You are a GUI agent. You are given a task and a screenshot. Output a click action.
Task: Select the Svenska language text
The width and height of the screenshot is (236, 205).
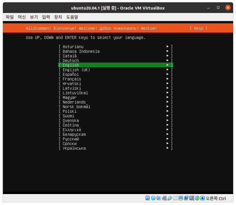(71, 121)
